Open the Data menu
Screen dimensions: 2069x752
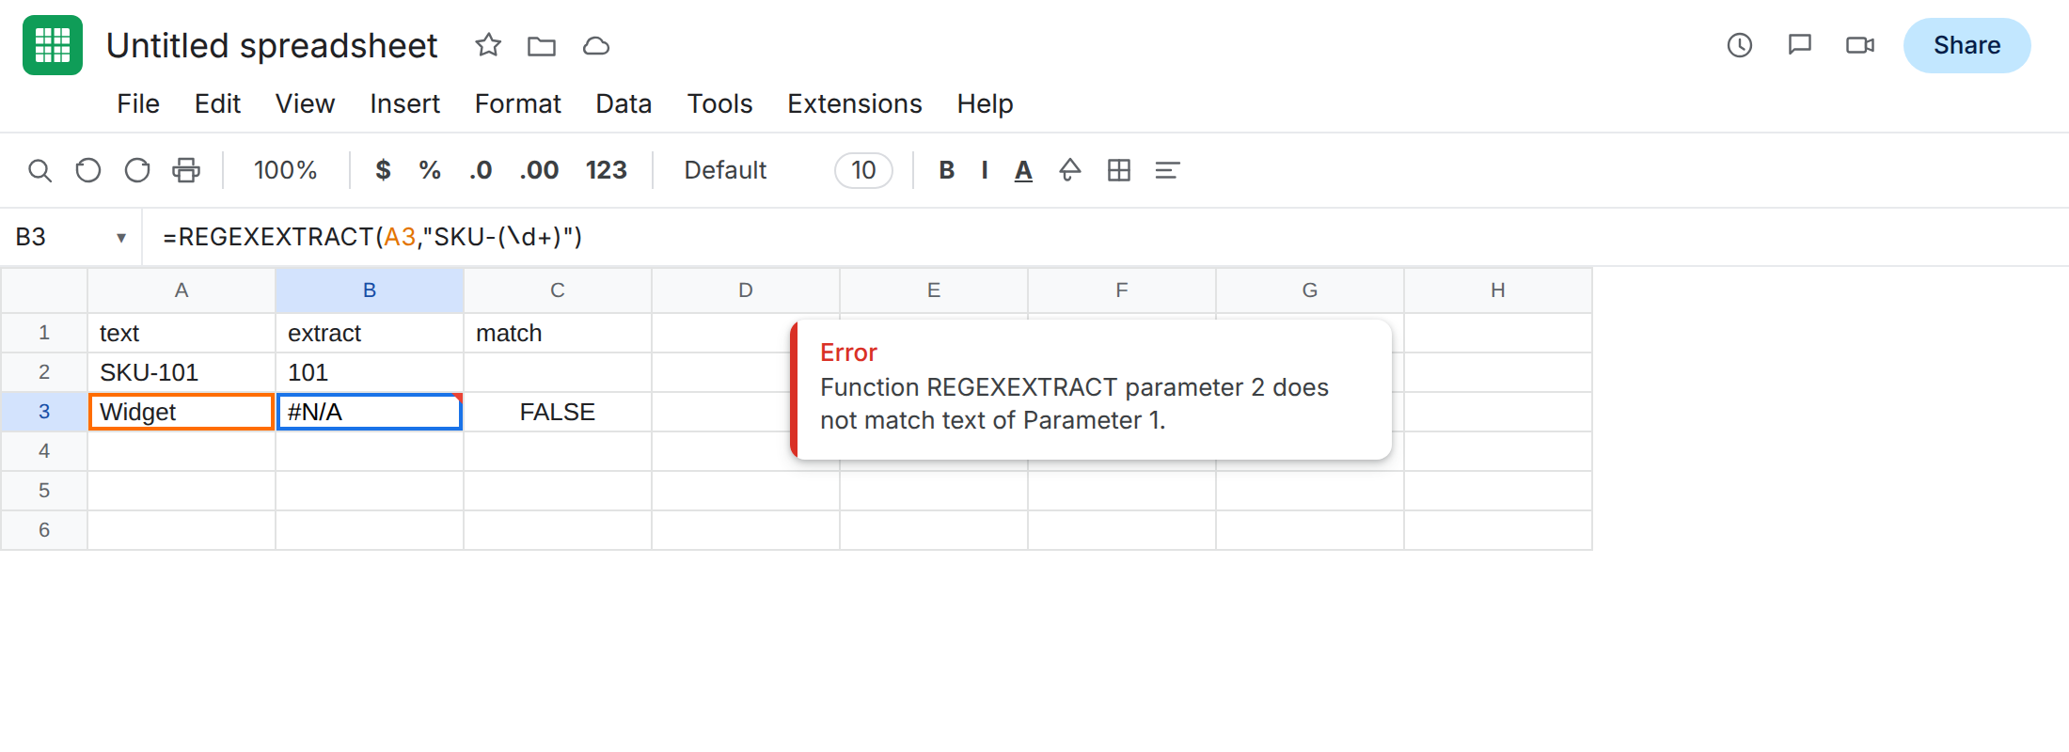click(x=624, y=103)
